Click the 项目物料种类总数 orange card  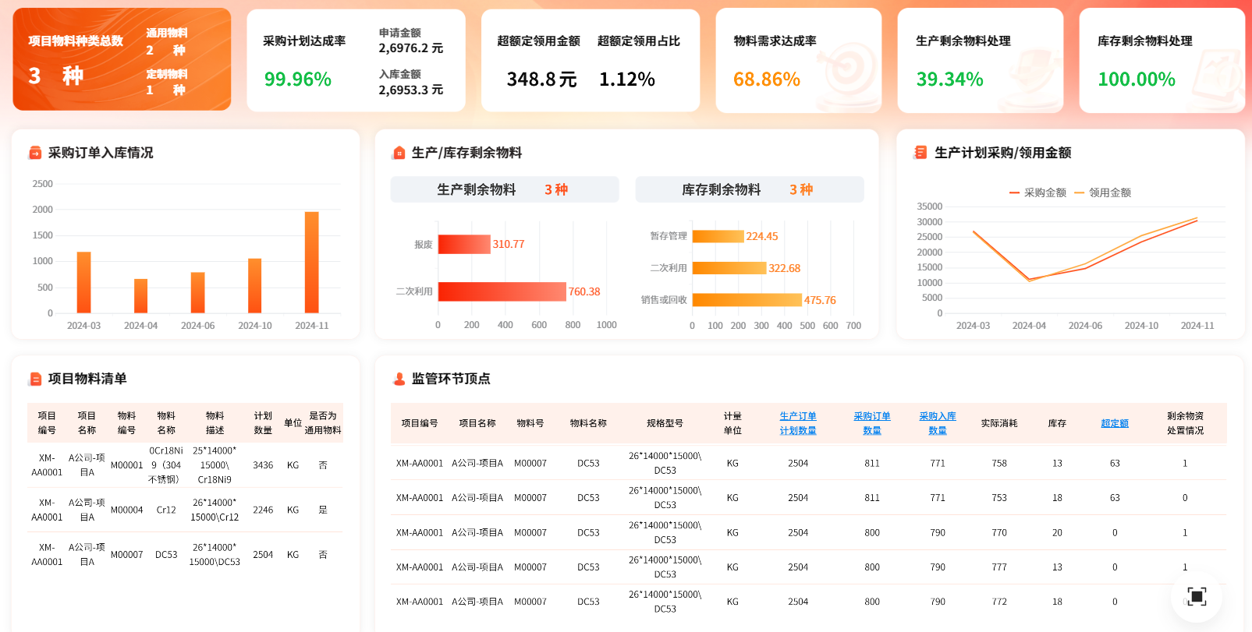click(x=122, y=59)
